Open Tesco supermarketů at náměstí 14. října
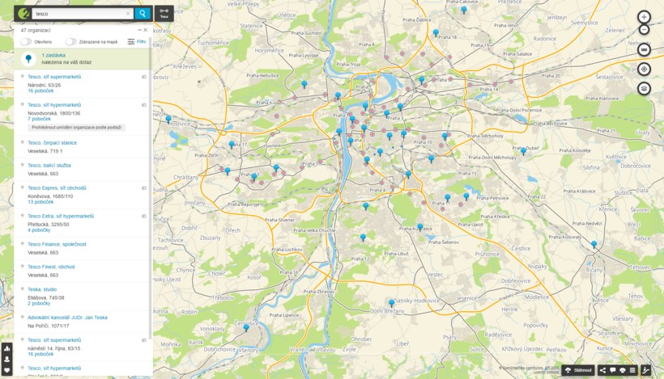 tap(54, 339)
